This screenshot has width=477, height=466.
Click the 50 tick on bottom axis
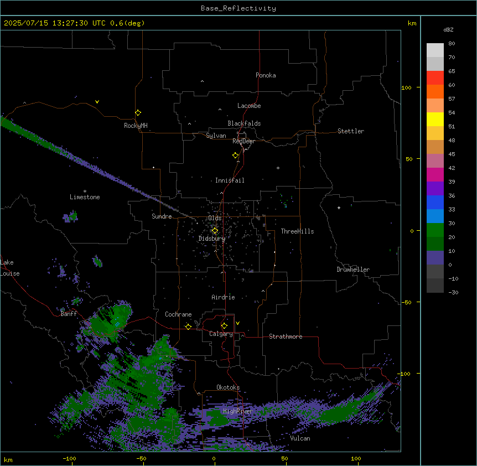(x=284, y=458)
